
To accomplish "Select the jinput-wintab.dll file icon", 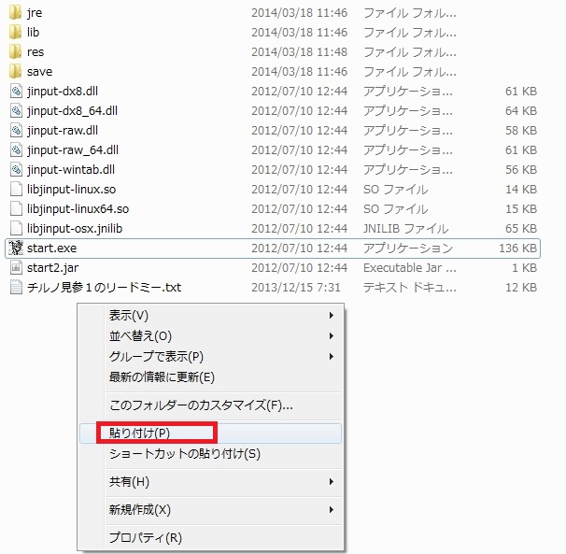I will coord(16,170).
